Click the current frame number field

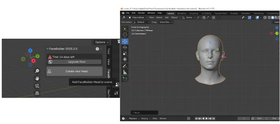click(x=243, y=119)
